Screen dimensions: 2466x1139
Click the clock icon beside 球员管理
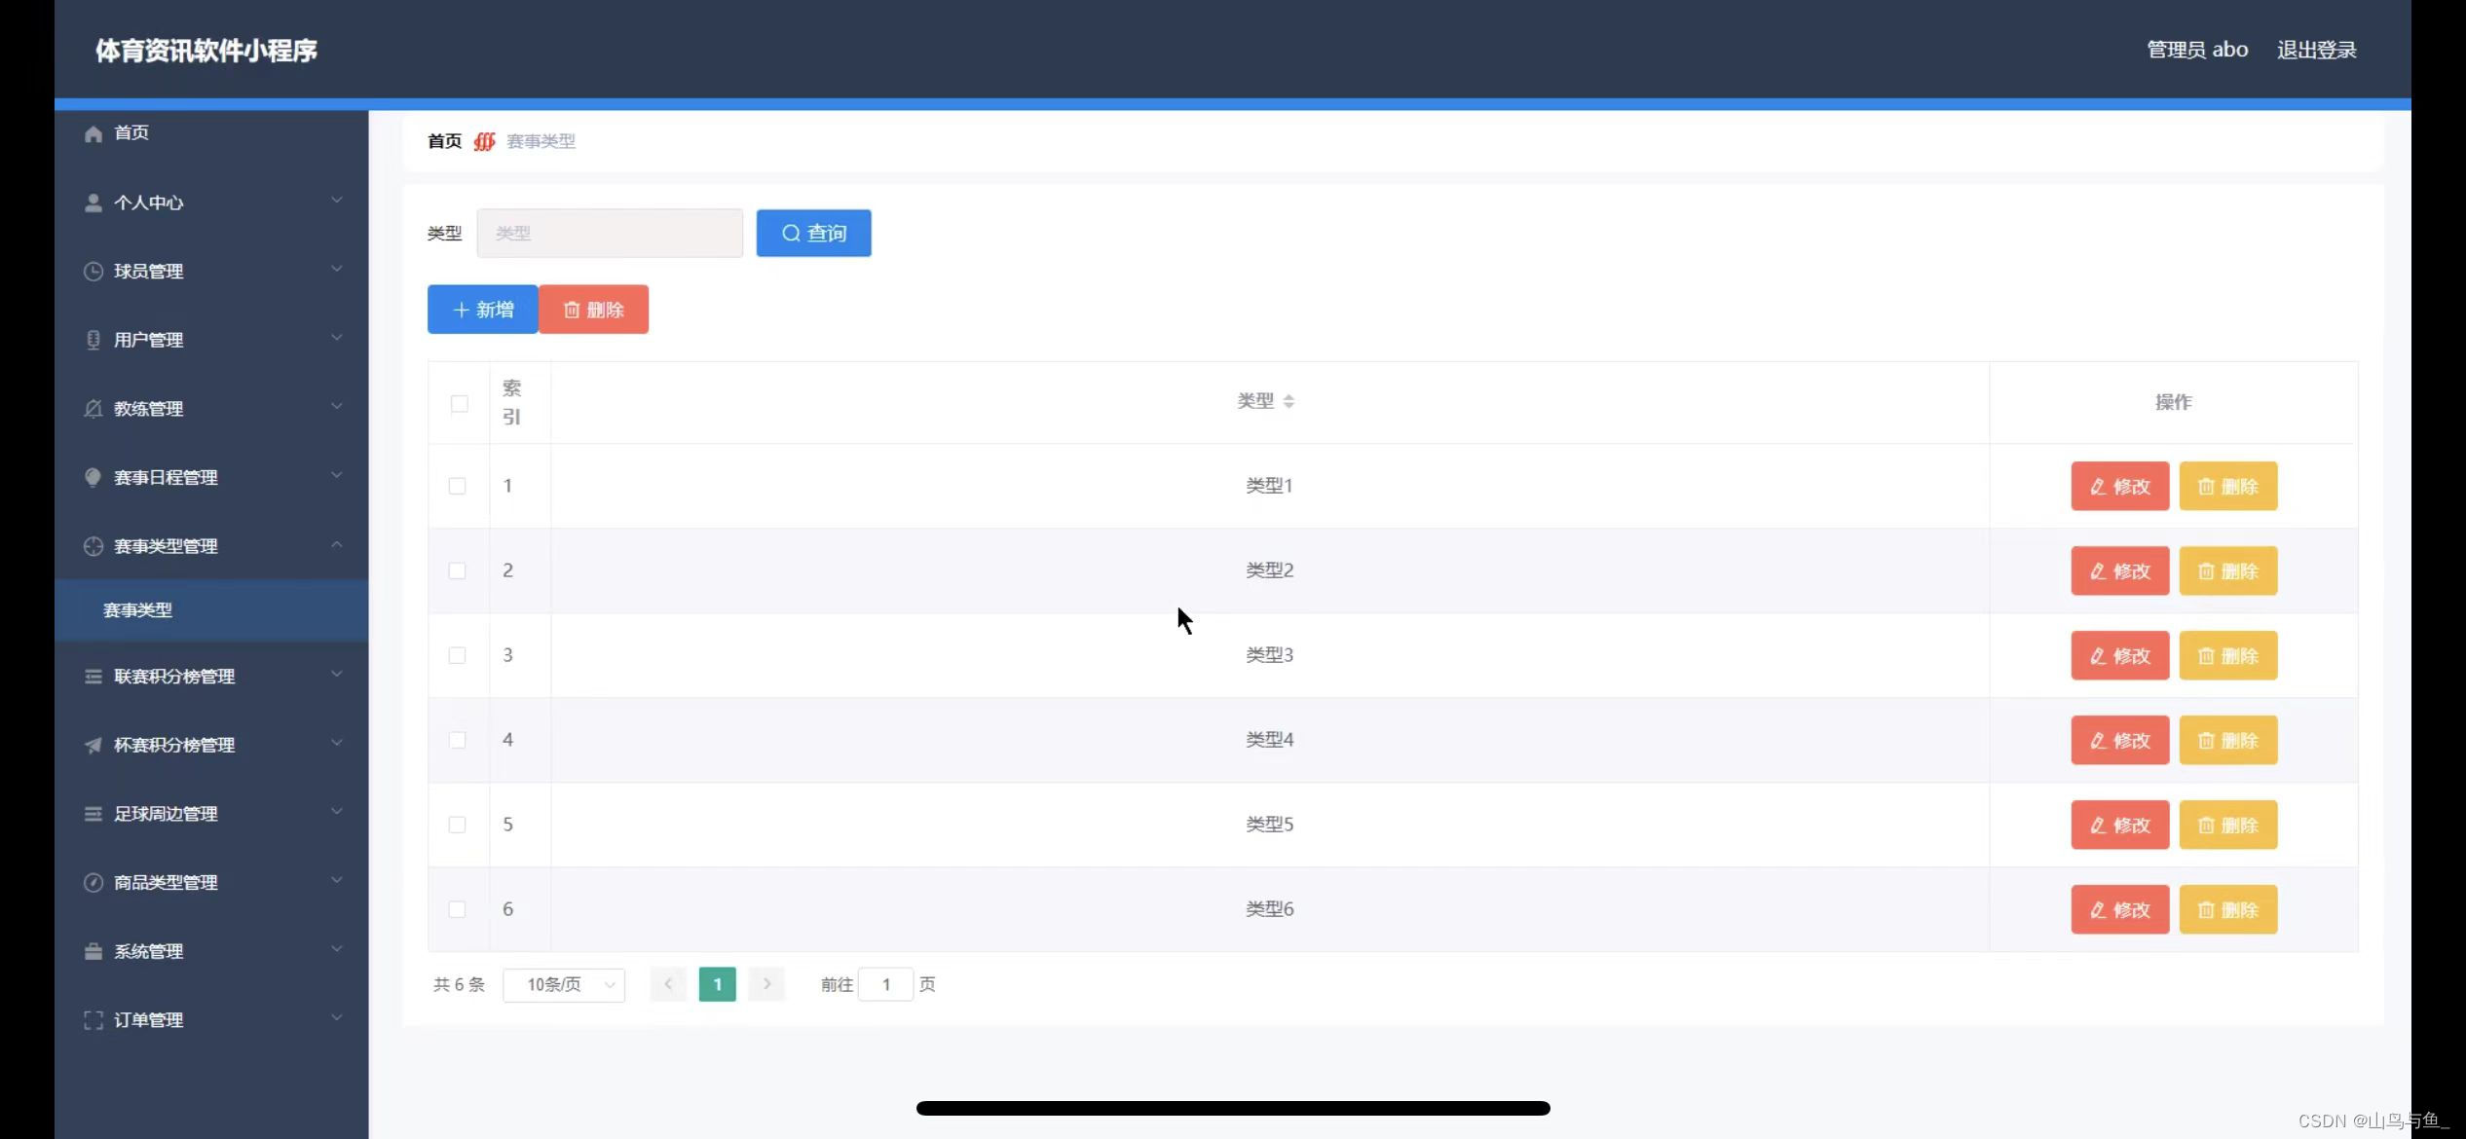coord(93,272)
